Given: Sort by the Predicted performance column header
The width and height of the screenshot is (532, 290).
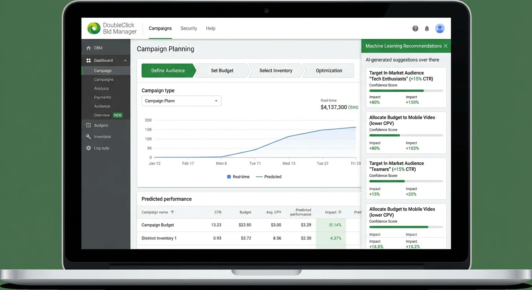Looking at the screenshot, I should (301, 212).
